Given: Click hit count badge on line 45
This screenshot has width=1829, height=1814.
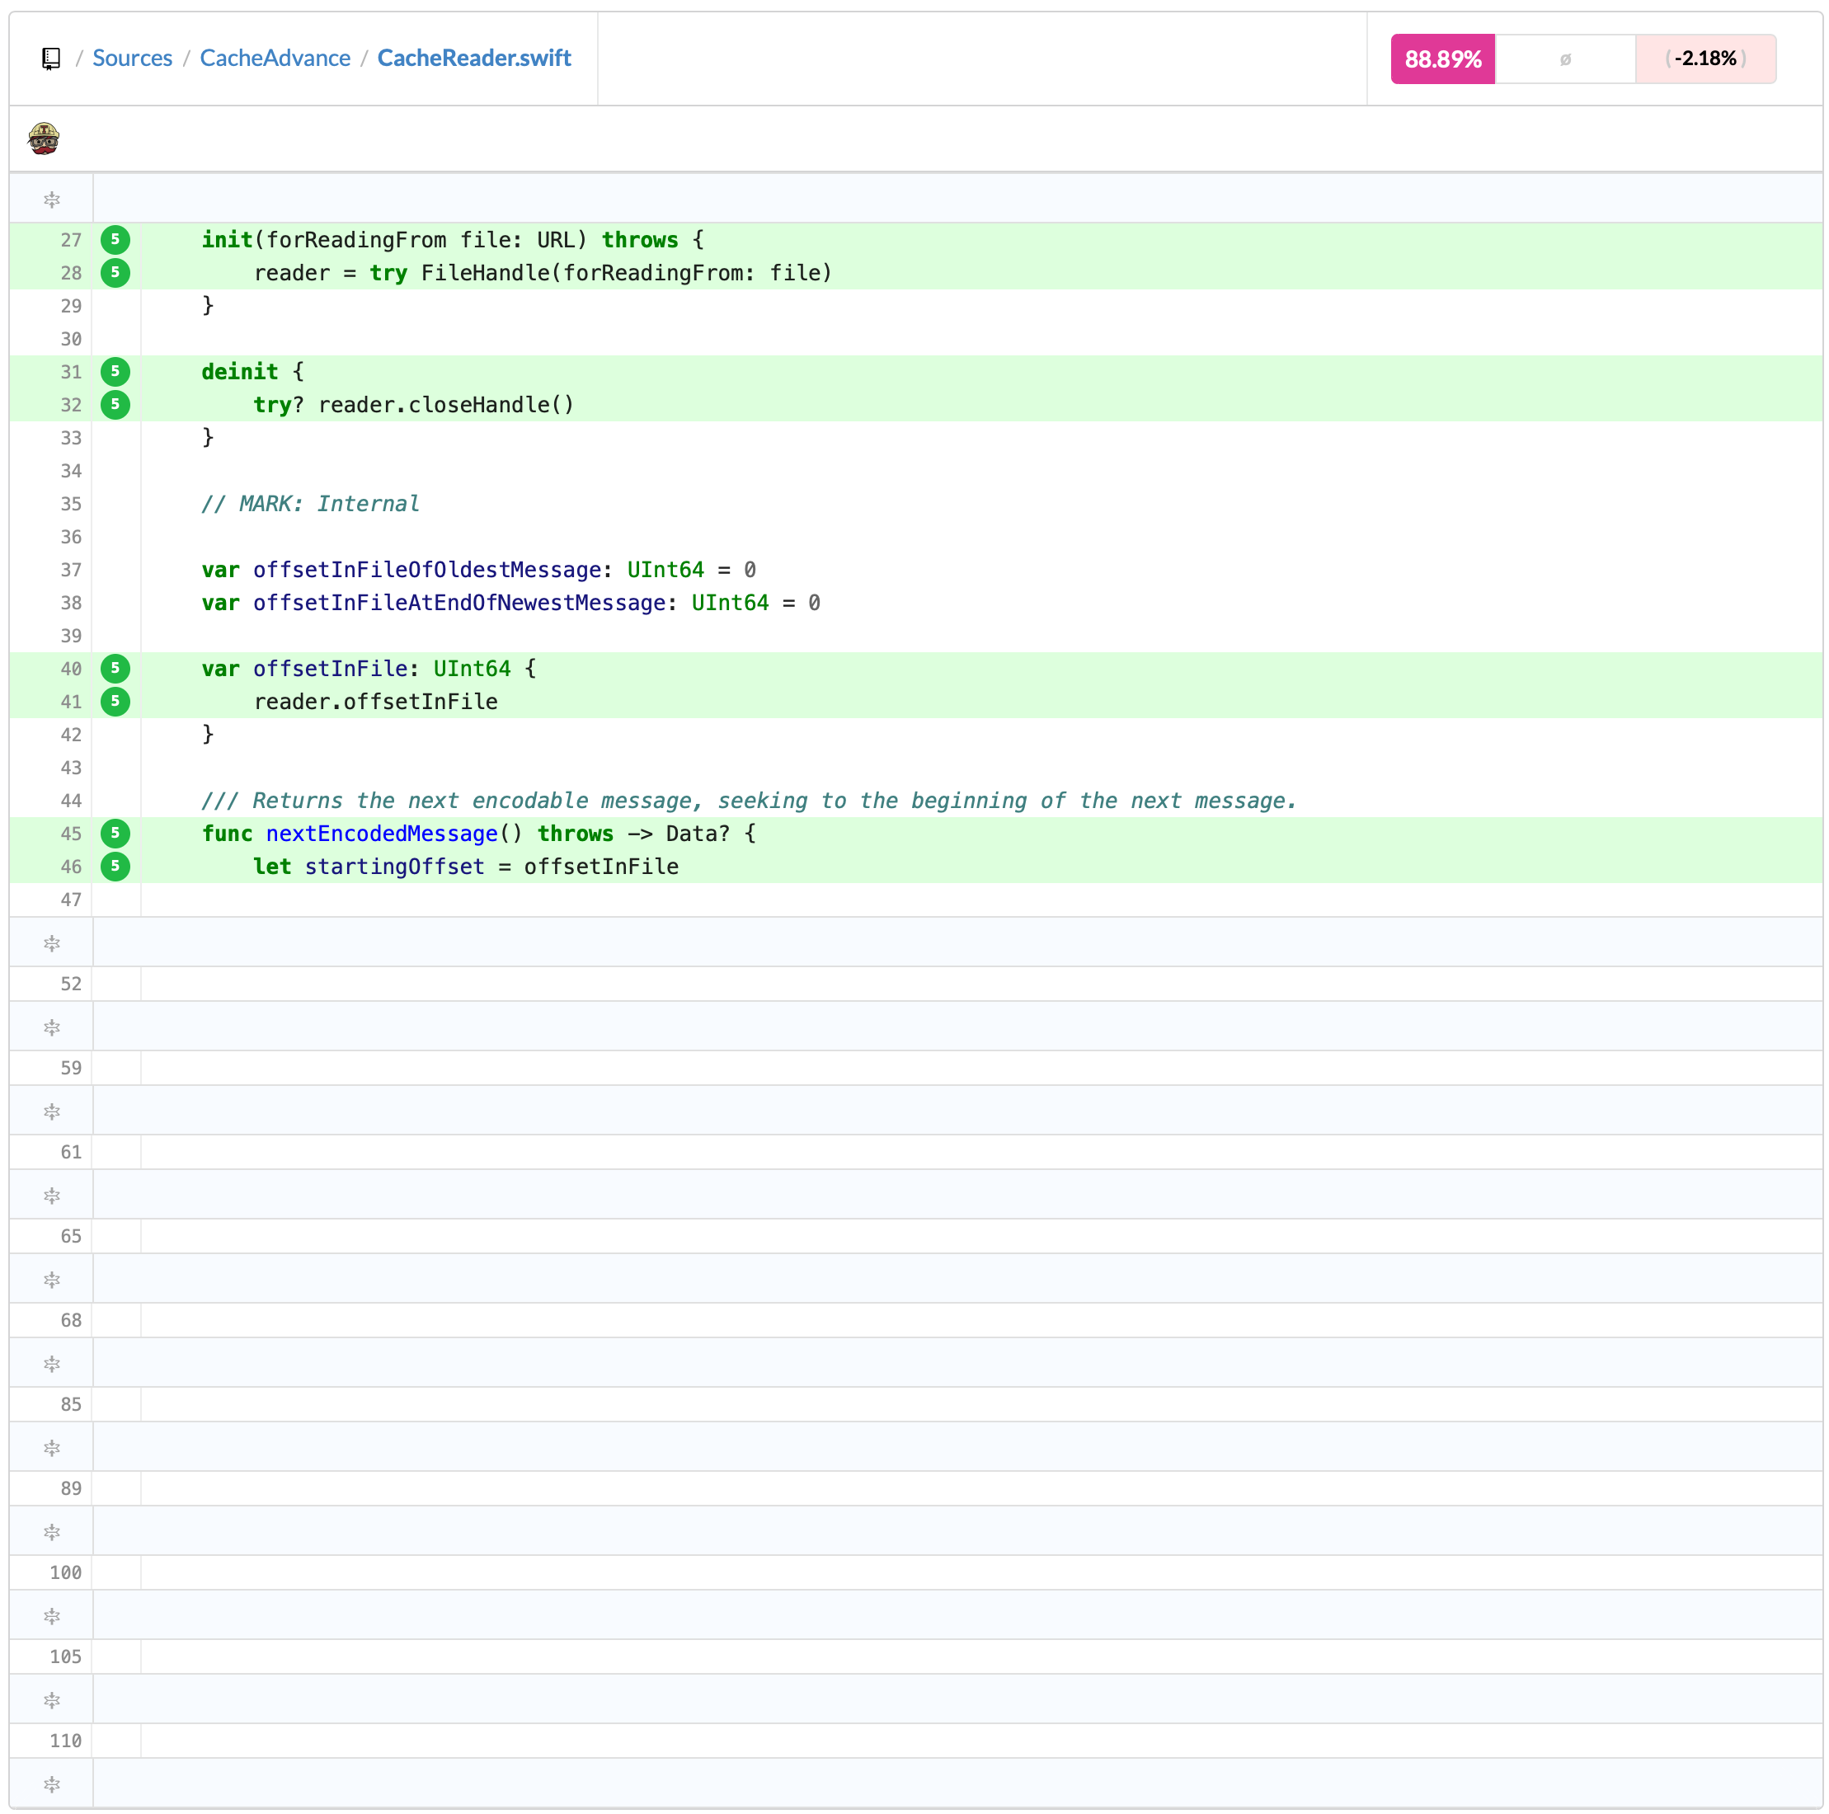Looking at the screenshot, I should pos(115,833).
